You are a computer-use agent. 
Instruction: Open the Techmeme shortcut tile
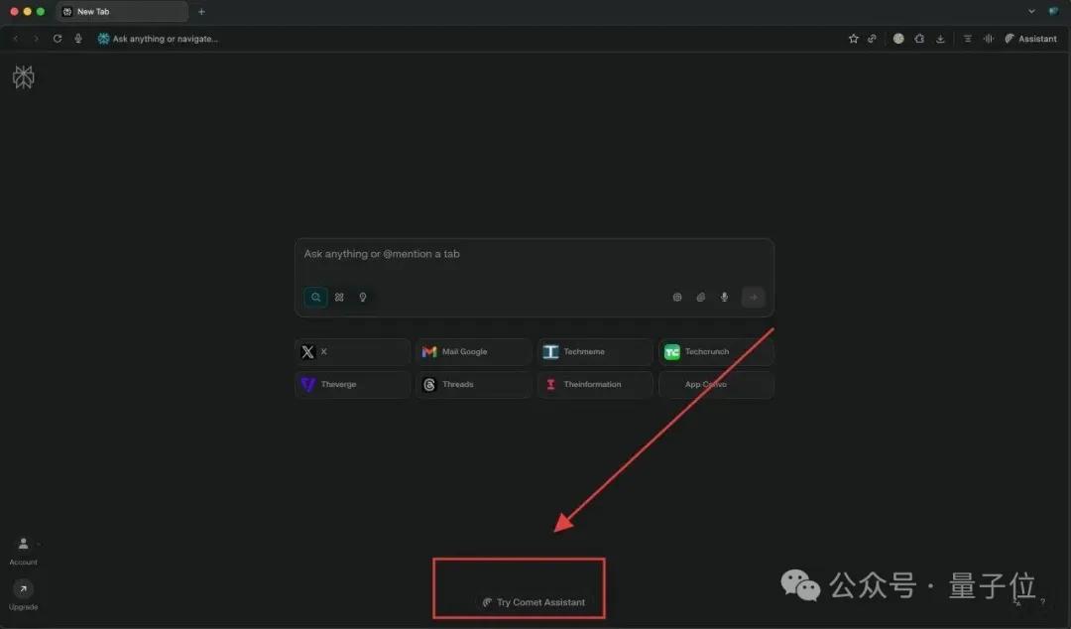pyautogui.click(x=594, y=352)
